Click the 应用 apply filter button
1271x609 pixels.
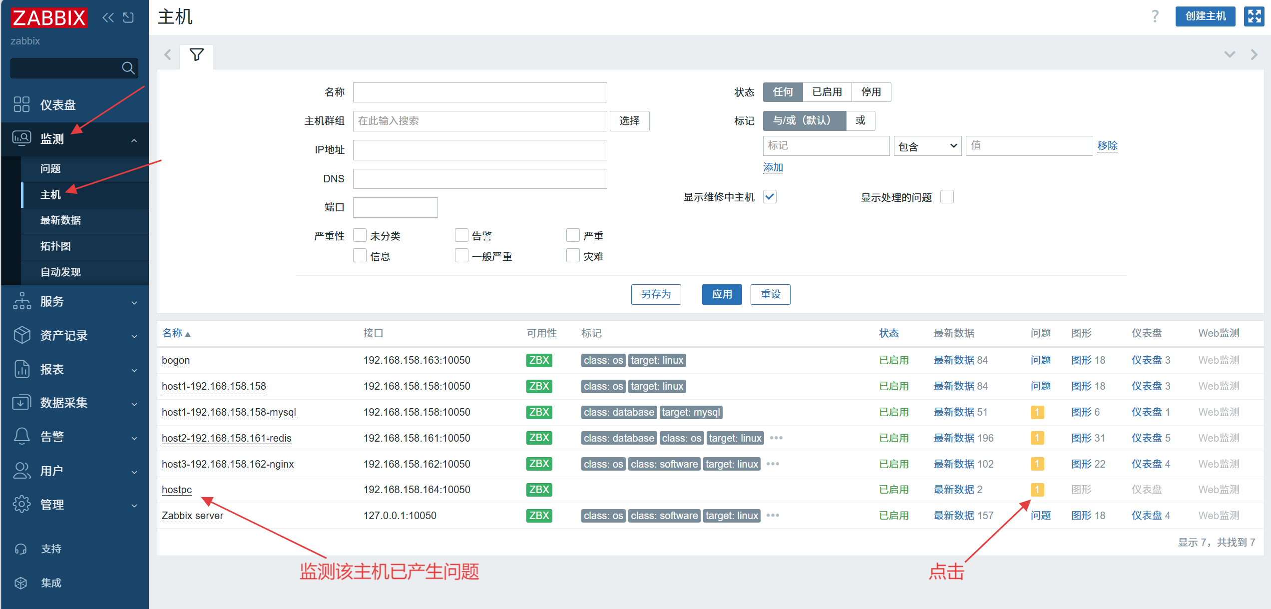pos(722,294)
